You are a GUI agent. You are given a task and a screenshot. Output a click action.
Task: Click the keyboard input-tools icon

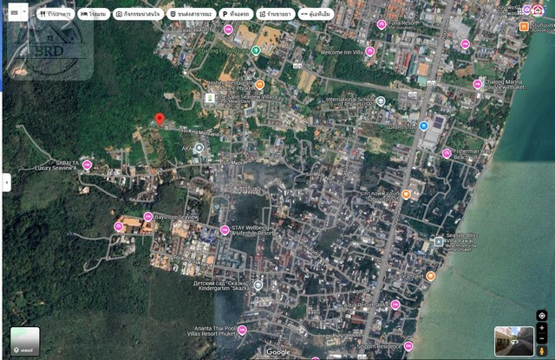(x=14, y=12)
